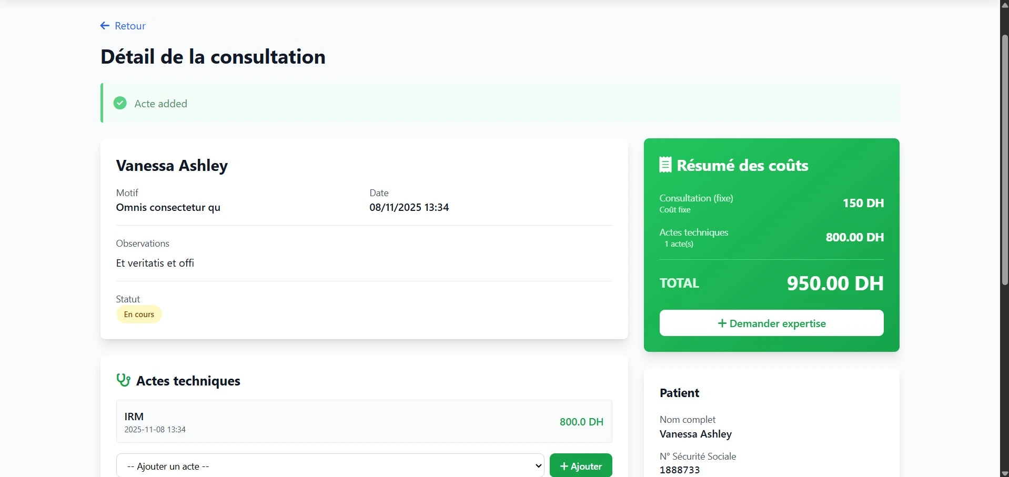Image resolution: width=1009 pixels, height=477 pixels.
Task: Click the 'Détail de la consultation' heading
Action: click(x=213, y=57)
